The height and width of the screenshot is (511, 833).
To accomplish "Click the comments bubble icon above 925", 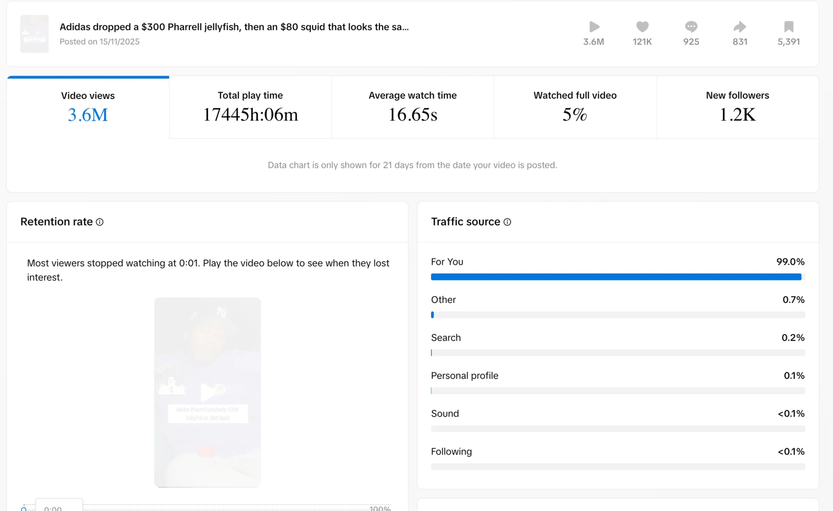I will click(x=691, y=27).
